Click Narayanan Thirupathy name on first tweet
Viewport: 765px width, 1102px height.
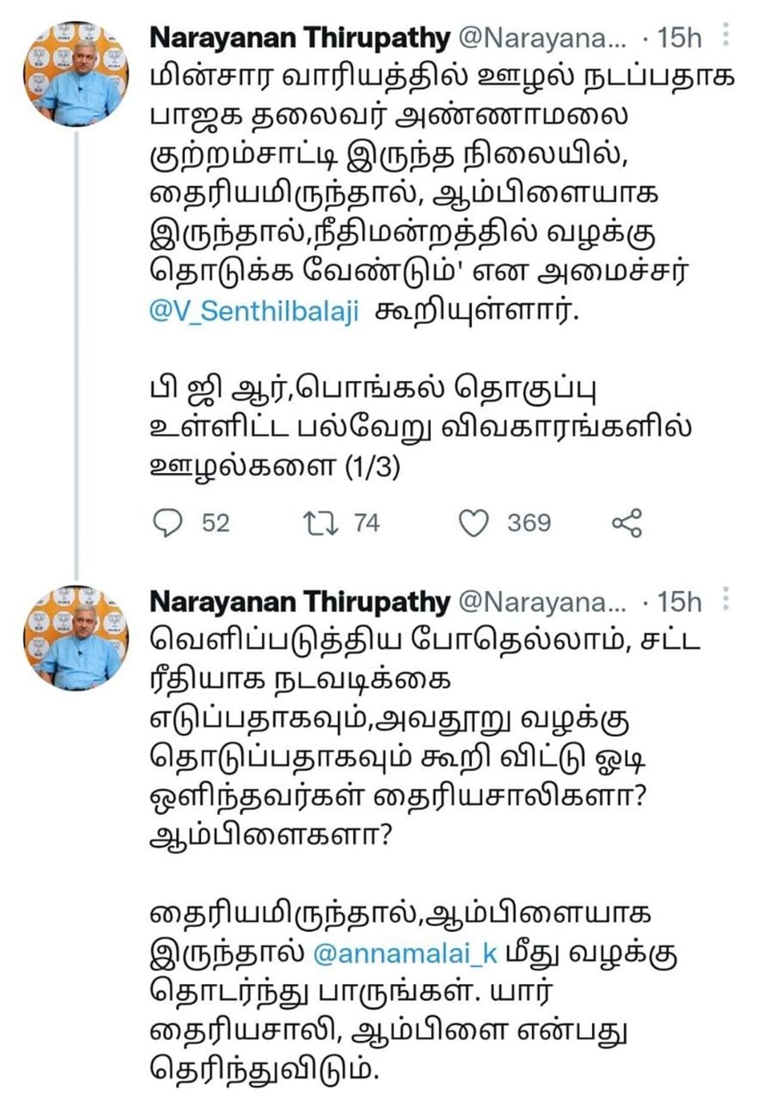[x=299, y=38]
